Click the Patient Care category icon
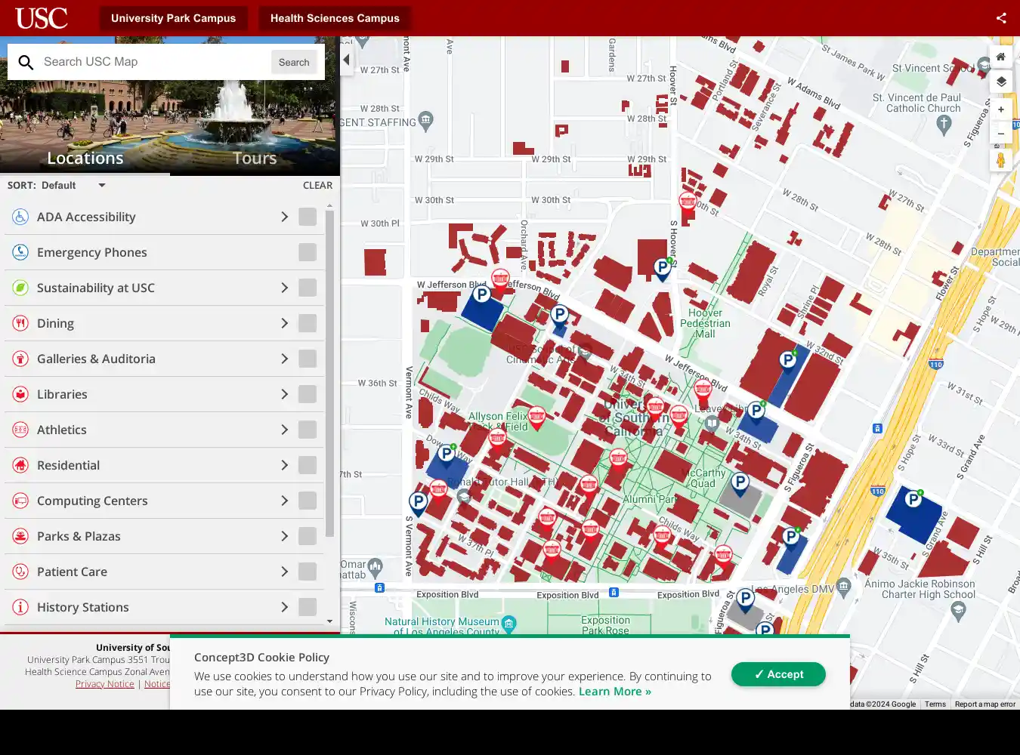This screenshot has width=1020, height=755. (x=20, y=572)
